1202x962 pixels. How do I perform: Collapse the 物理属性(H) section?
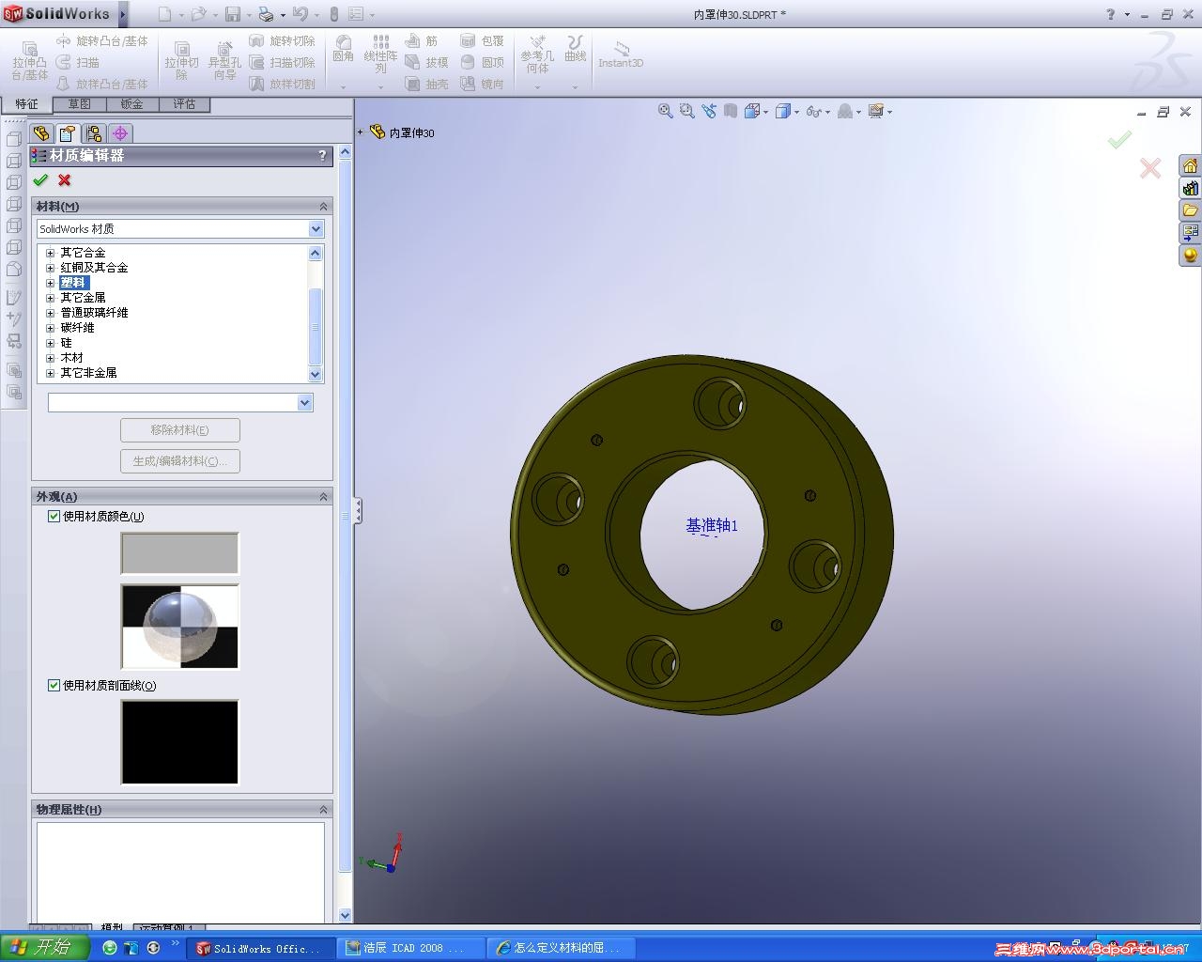(324, 810)
